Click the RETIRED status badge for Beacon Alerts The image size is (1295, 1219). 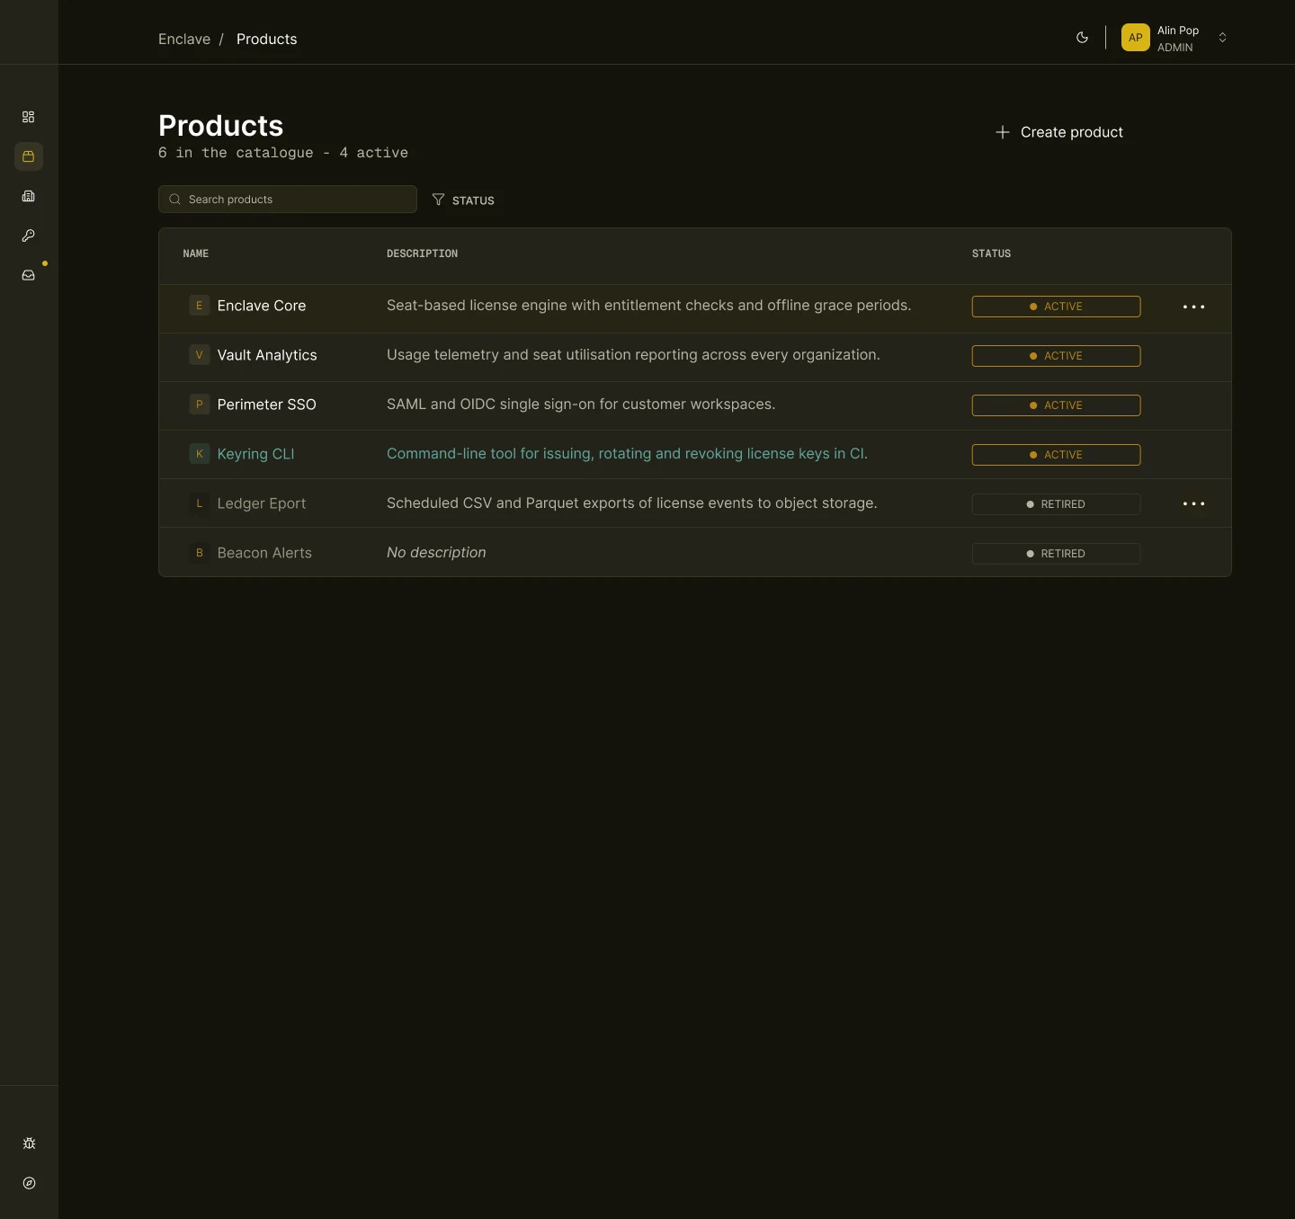click(x=1056, y=554)
